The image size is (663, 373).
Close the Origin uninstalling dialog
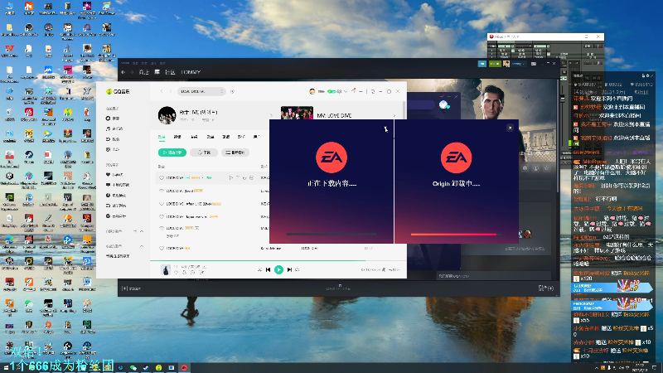(510, 128)
